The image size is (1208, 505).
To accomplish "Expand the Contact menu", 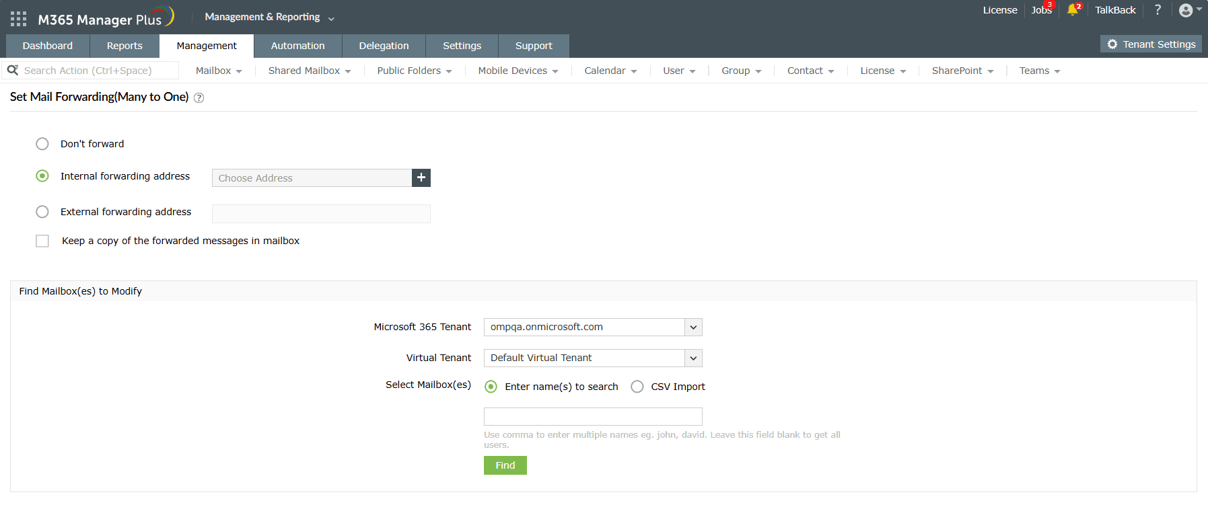I will [x=811, y=71].
